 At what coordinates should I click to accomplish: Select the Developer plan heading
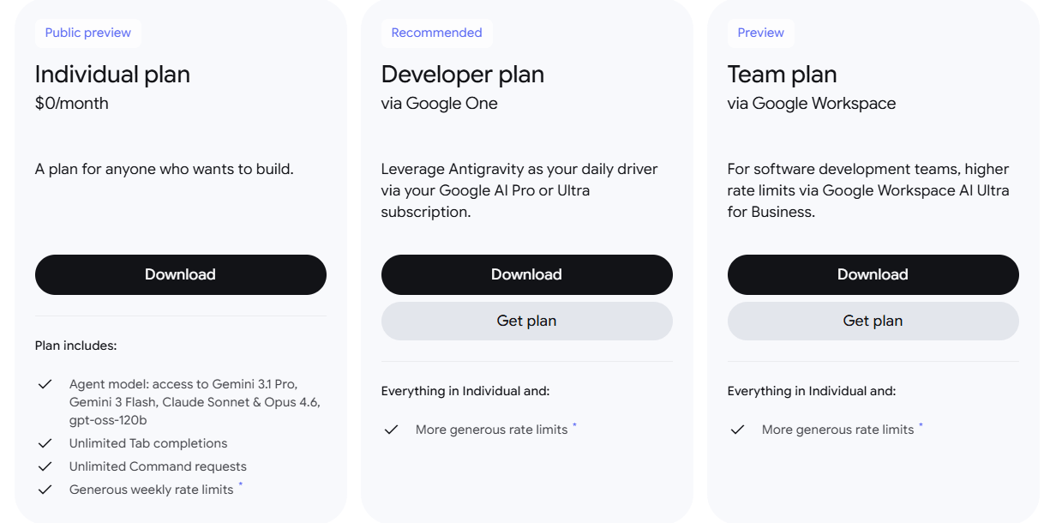pyautogui.click(x=462, y=75)
